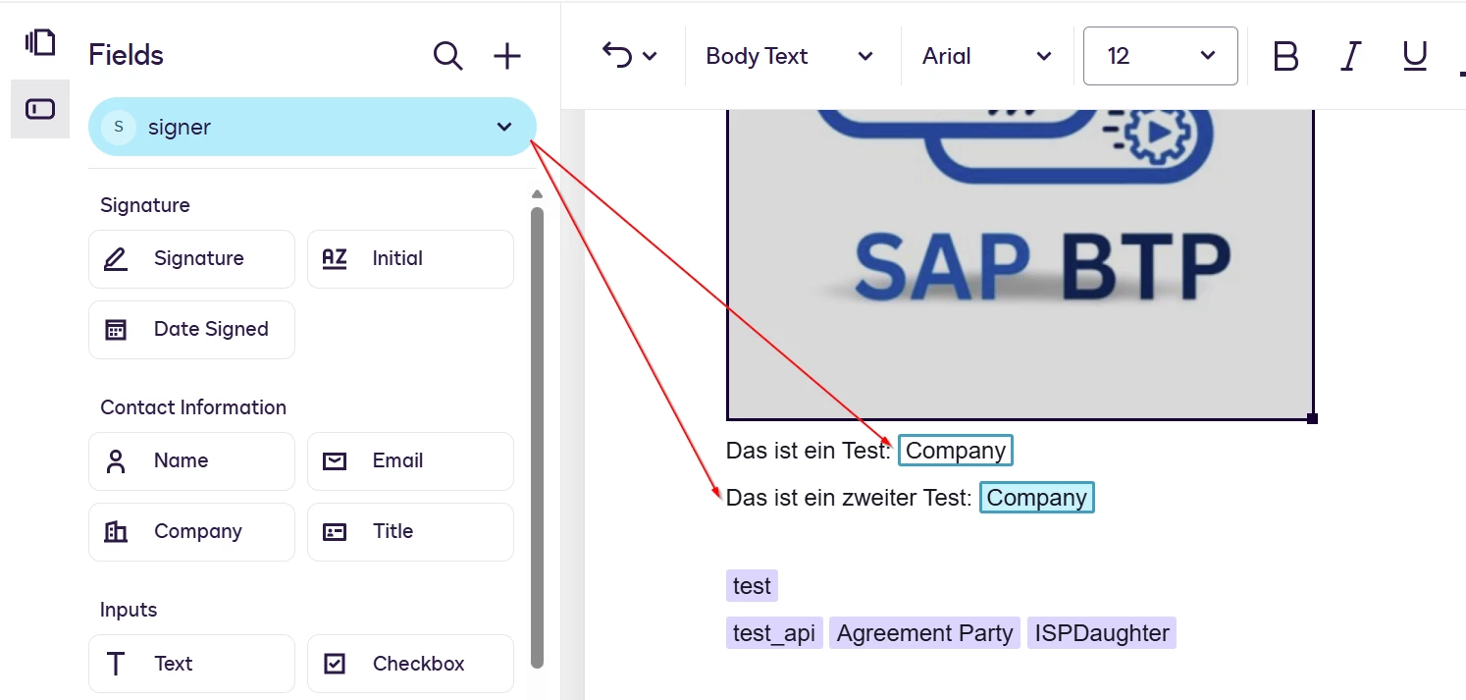This screenshot has height=700, width=1466.
Task: Toggle italic formatting
Action: coord(1351,57)
